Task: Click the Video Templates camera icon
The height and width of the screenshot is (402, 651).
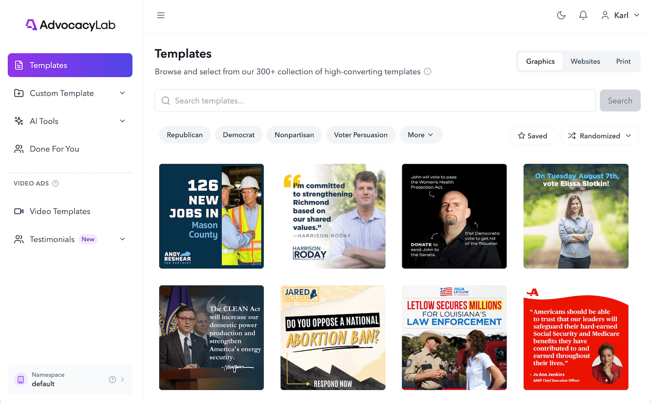Action: [x=19, y=211]
